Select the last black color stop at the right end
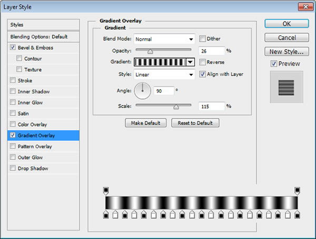This screenshot has height=239, width=316. (x=297, y=215)
